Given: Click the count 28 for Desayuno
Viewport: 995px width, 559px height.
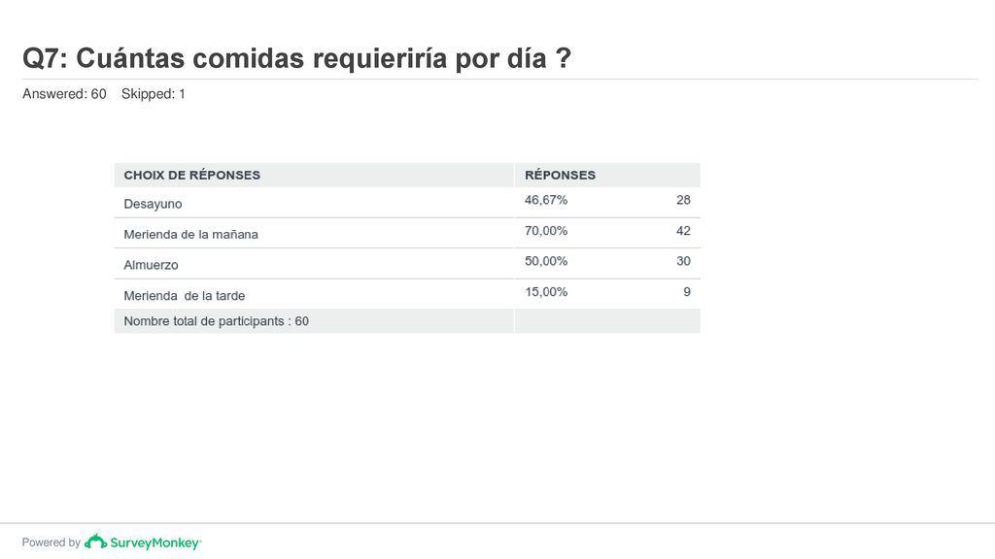Looking at the screenshot, I should (683, 200).
